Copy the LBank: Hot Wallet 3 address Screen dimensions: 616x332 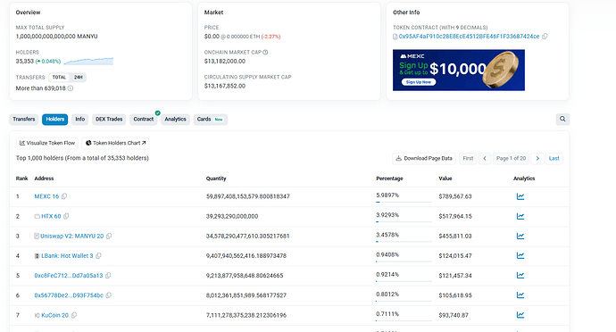click(98, 256)
